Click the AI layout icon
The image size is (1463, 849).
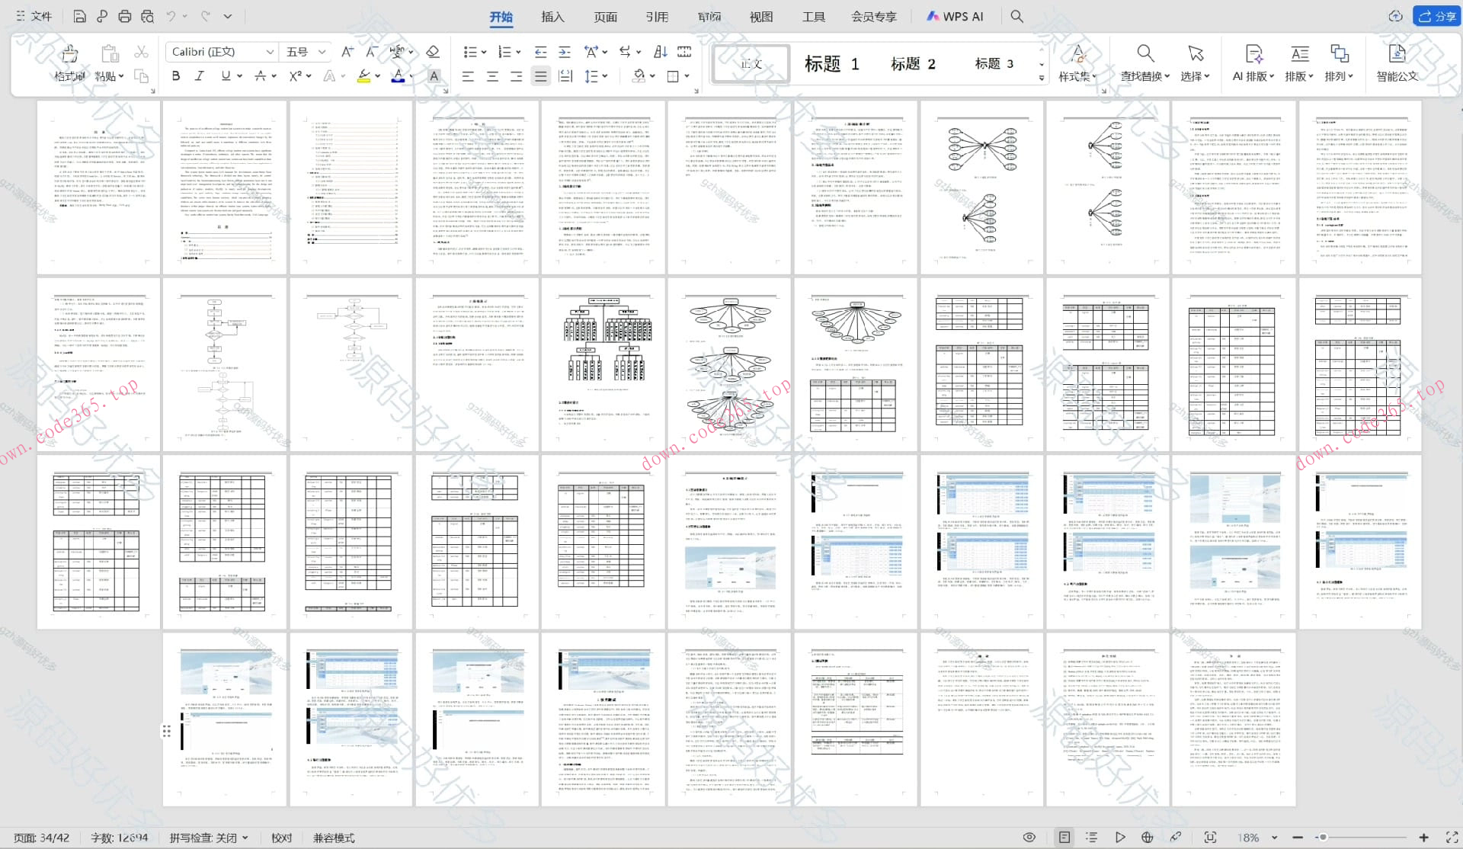tap(1253, 62)
